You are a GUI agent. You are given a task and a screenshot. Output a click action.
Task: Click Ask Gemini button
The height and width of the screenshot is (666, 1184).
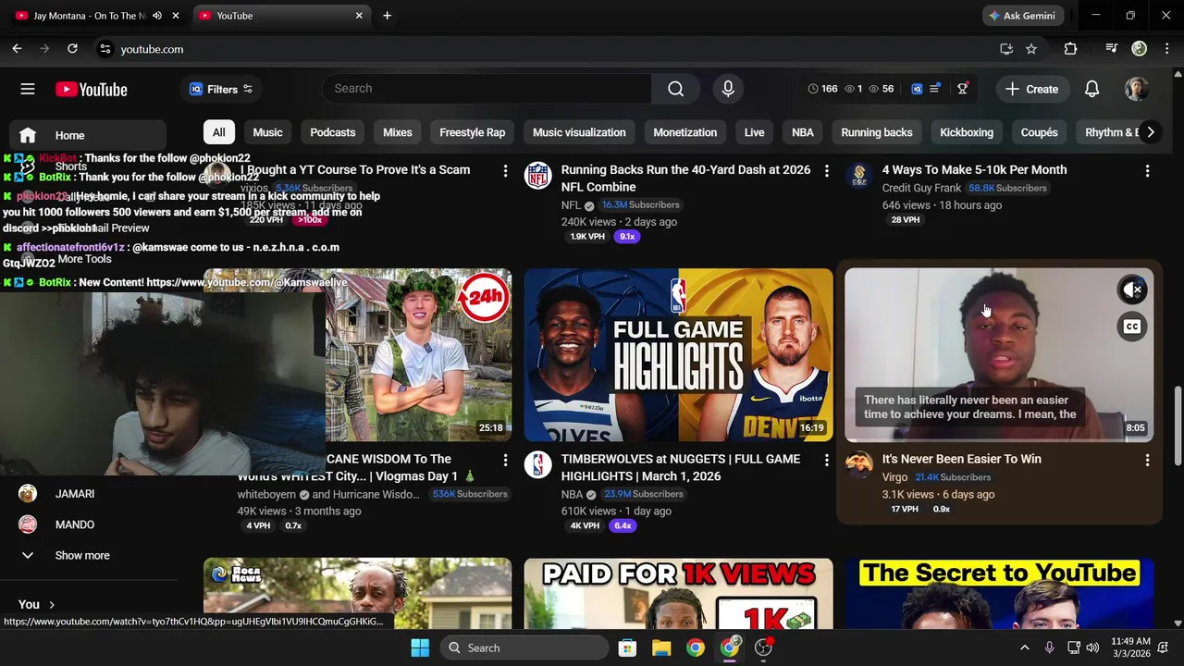click(x=1022, y=16)
